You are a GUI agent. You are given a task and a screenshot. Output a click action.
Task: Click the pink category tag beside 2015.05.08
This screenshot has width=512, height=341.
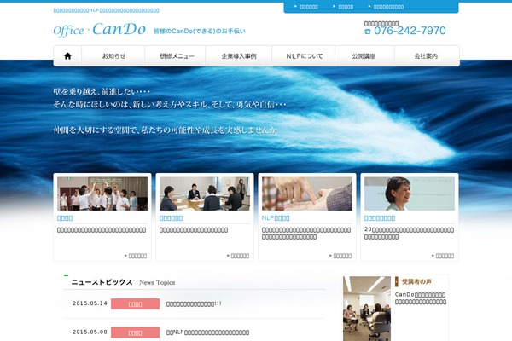135,332
